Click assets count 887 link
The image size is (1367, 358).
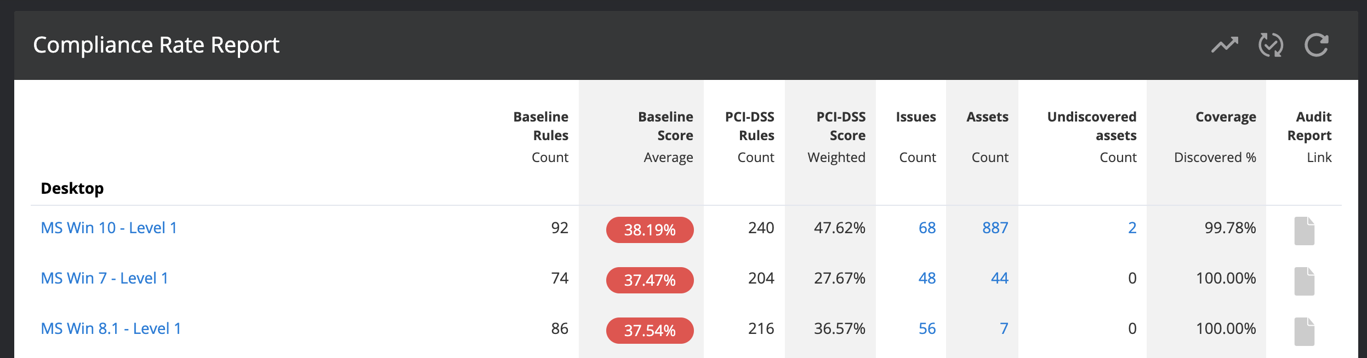tap(995, 228)
